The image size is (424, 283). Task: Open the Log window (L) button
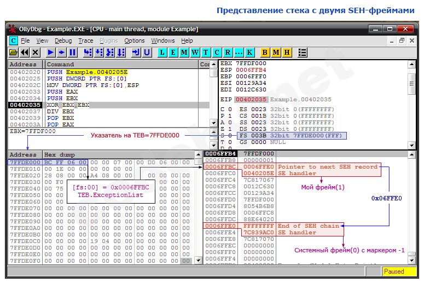point(162,52)
